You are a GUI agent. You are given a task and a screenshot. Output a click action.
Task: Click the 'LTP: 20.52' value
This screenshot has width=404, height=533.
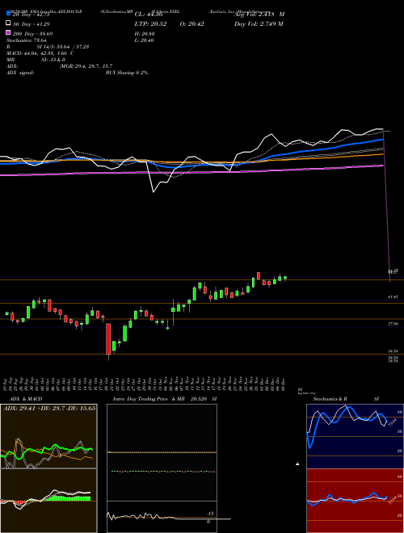pos(150,24)
